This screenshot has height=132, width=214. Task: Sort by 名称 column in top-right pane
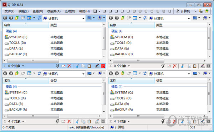(131, 25)
